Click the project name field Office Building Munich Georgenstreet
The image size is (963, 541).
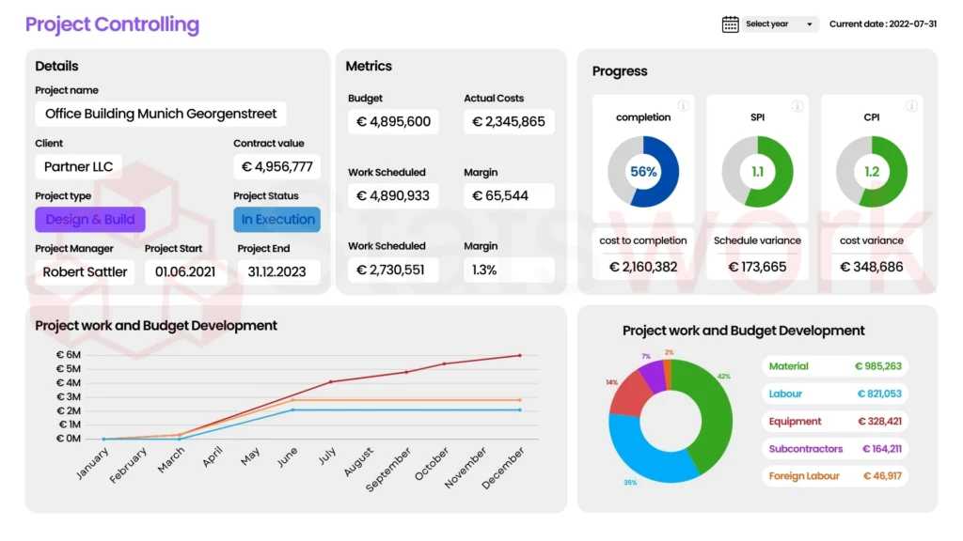click(x=161, y=114)
